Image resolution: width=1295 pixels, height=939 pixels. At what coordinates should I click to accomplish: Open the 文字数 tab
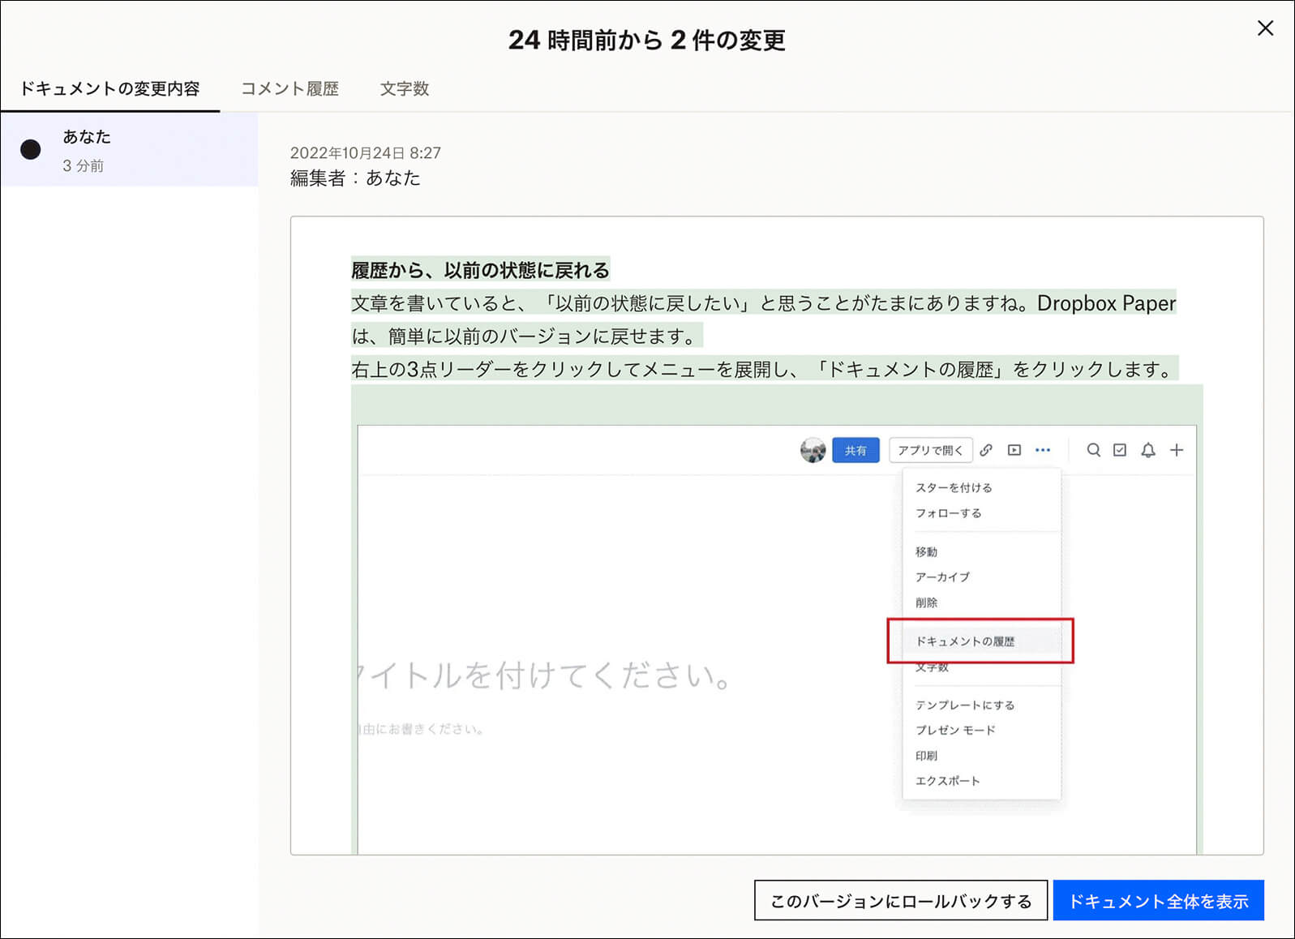(x=405, y=88)
